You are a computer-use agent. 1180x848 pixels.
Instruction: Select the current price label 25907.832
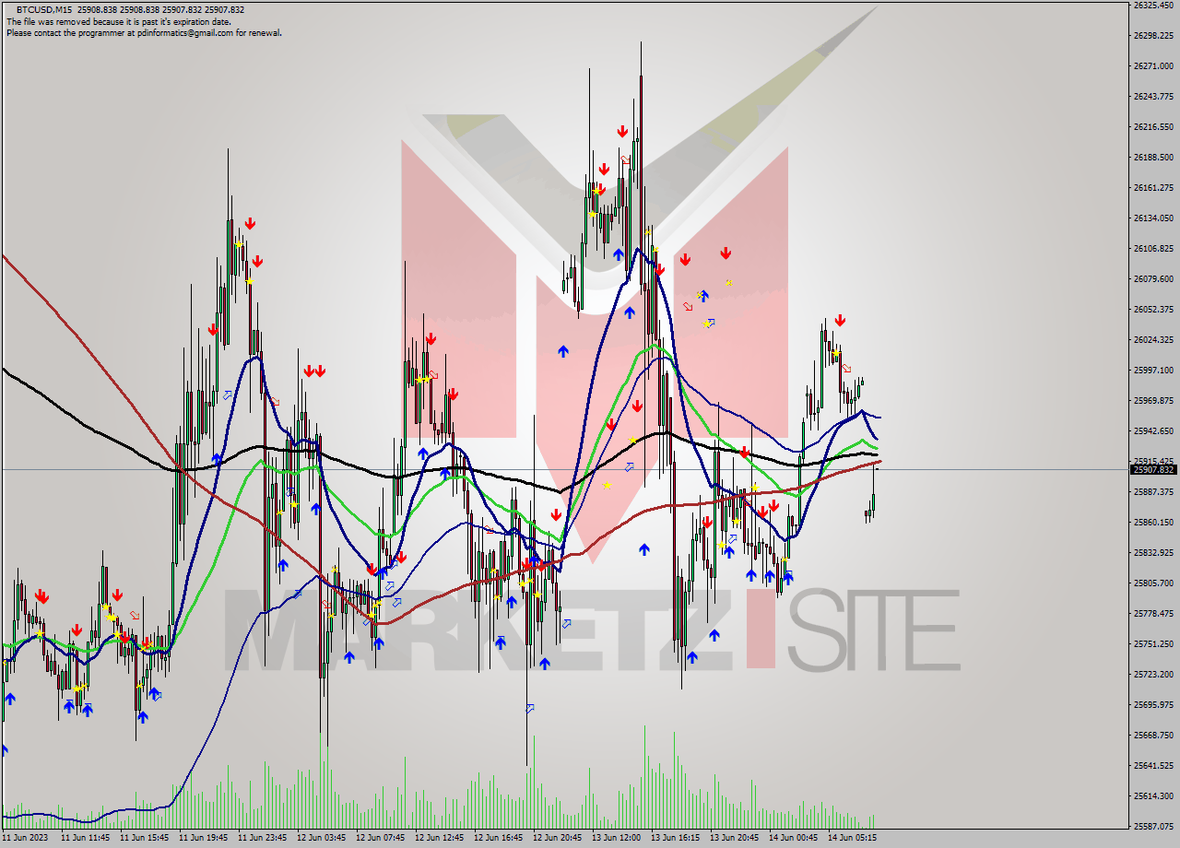[1153, 469]
